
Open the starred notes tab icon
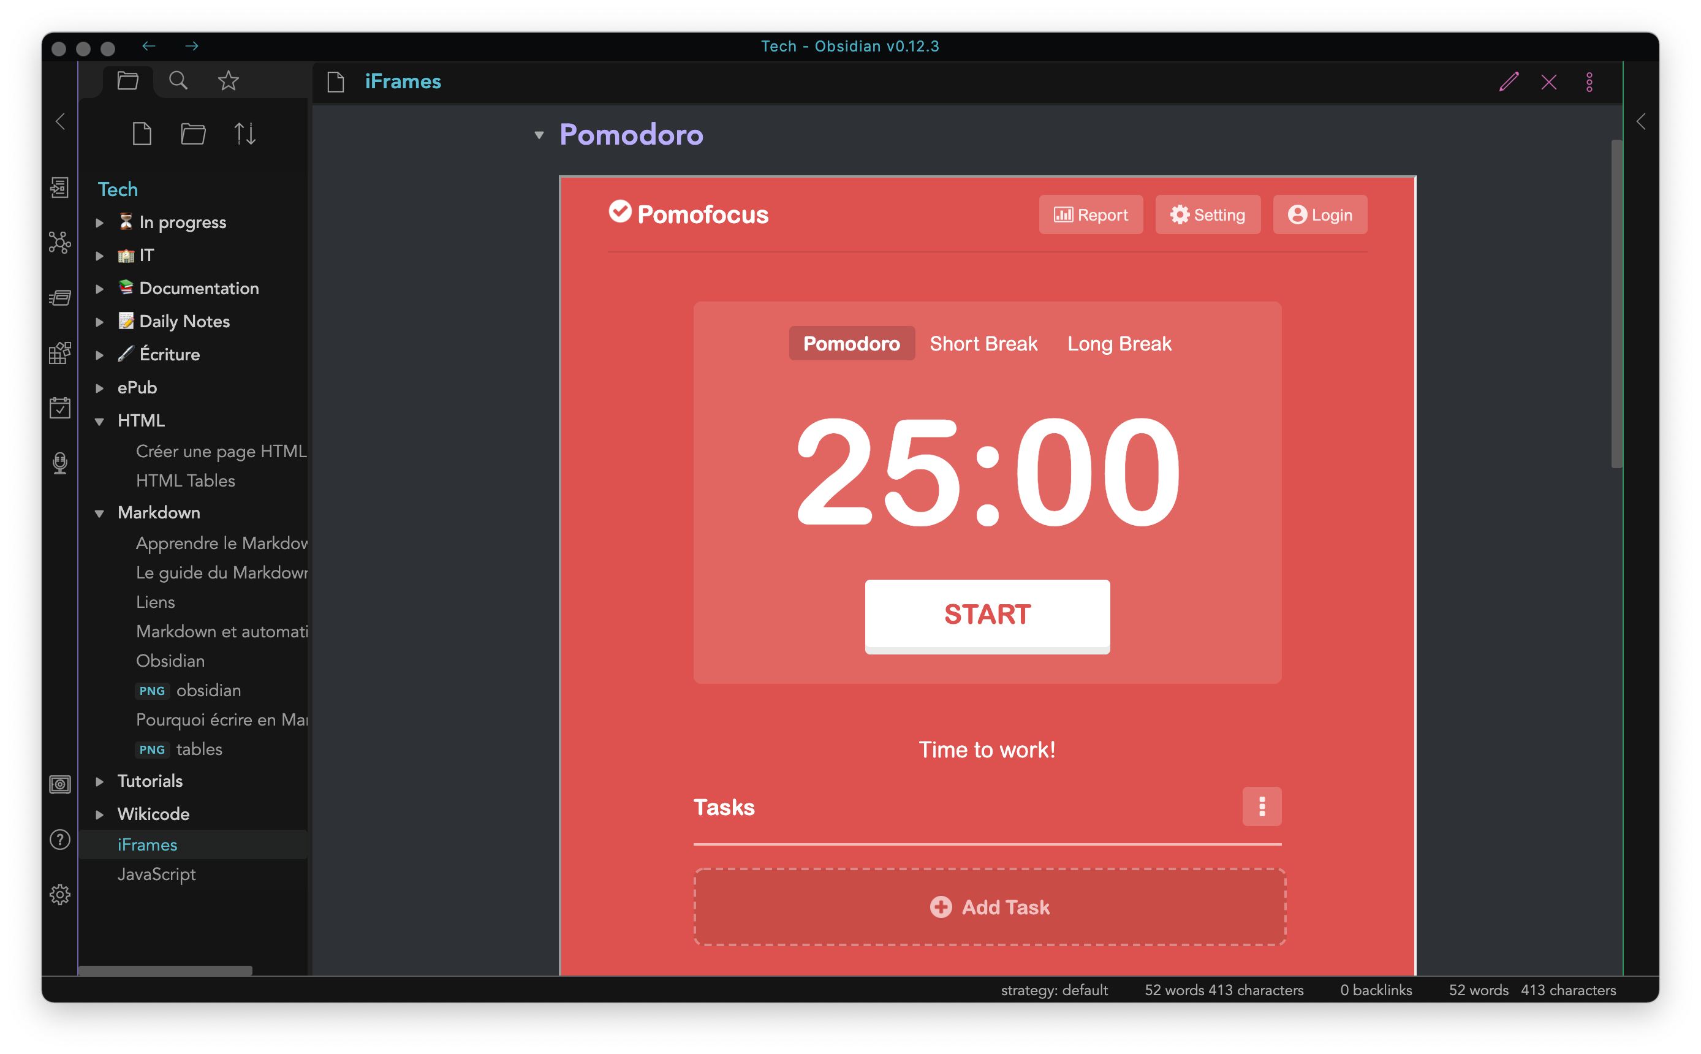tap(229, 81)
